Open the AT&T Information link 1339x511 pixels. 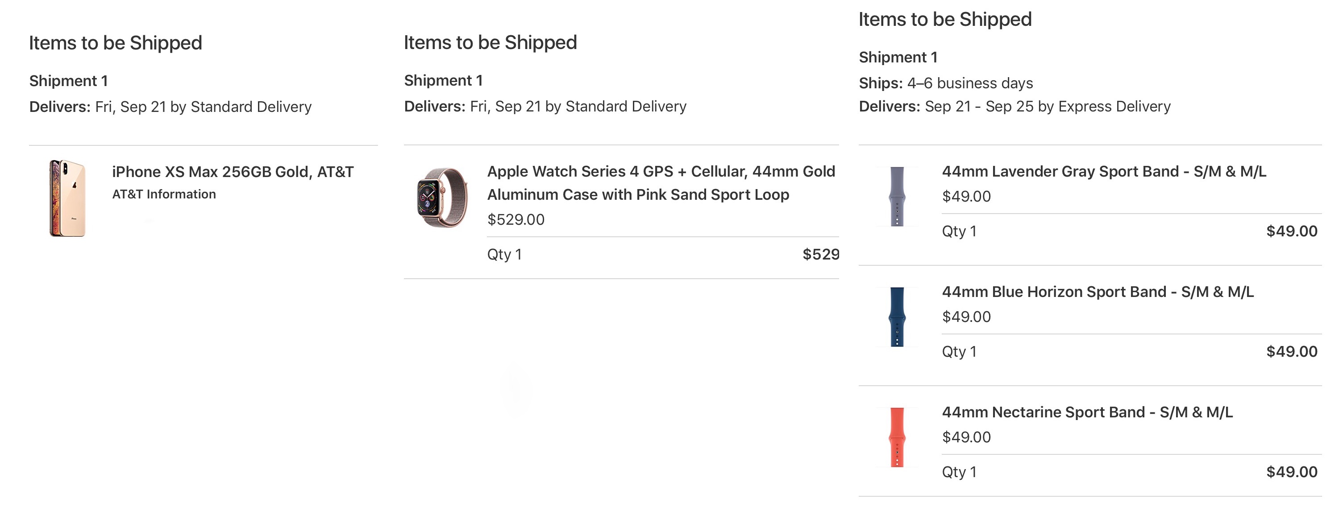point(164,194)
